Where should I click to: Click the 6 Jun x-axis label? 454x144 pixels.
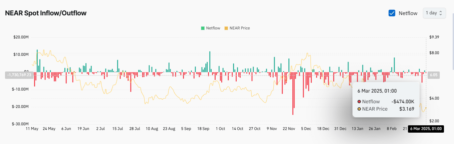coord(66,129)
